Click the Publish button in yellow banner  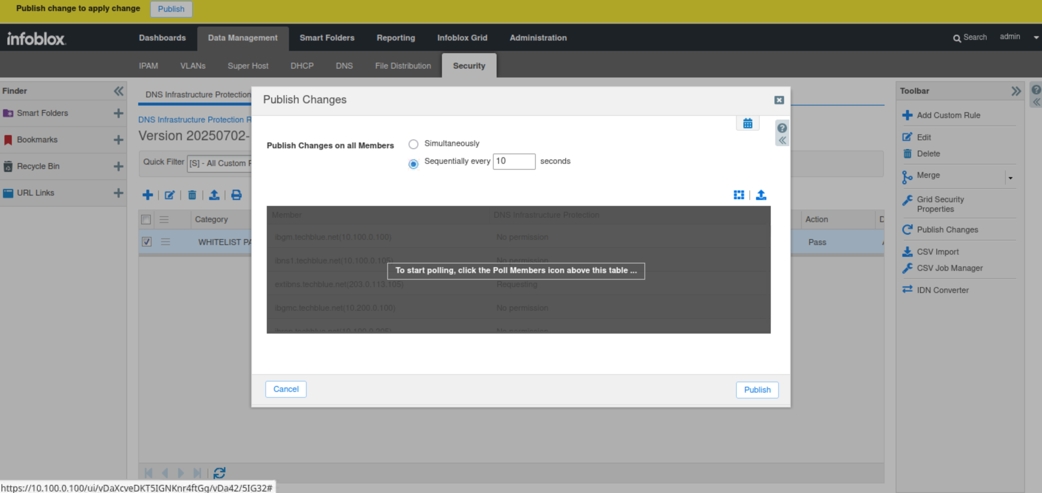[x=171, y=9]
